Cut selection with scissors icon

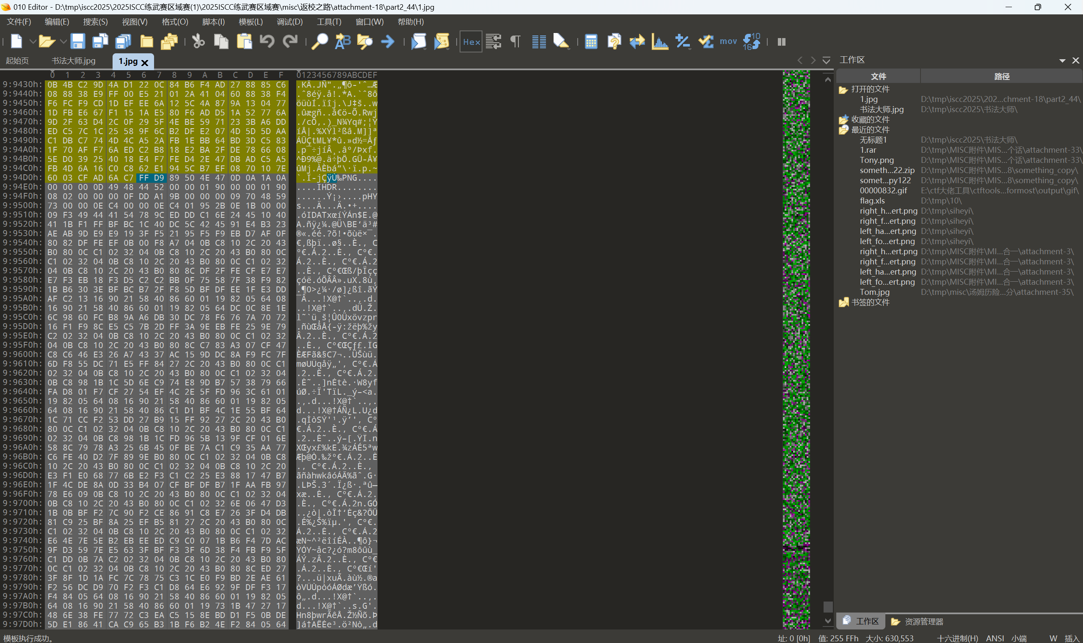click(x=198, y=41)
